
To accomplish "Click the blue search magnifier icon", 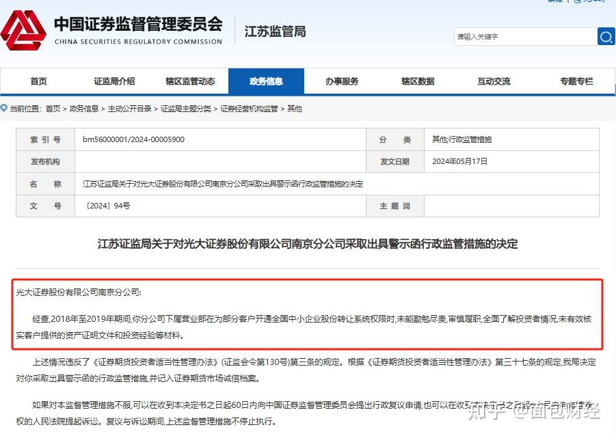I will coord(607,36).
